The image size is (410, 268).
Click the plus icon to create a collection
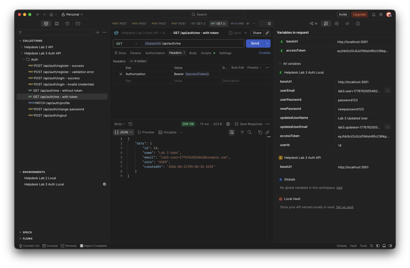(x=98, y=32)
